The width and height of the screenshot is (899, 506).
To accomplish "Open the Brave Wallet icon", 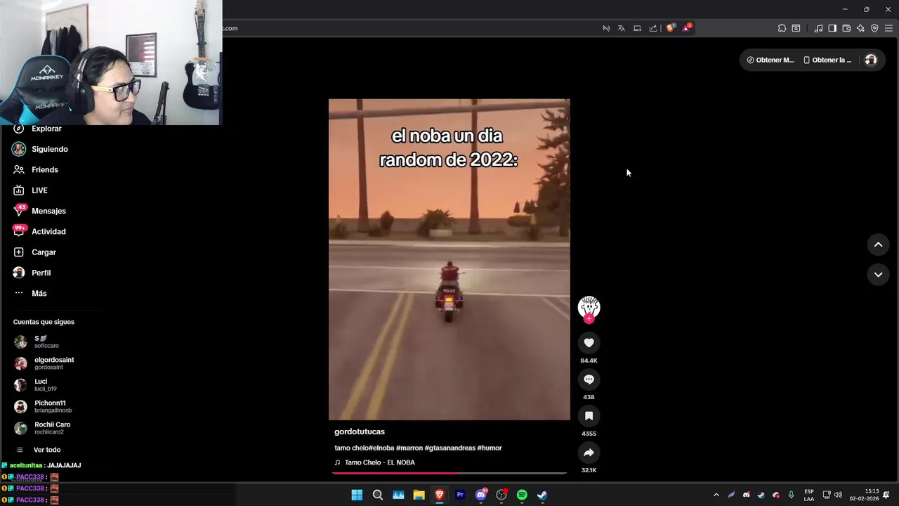I will (x=846, y=28).
